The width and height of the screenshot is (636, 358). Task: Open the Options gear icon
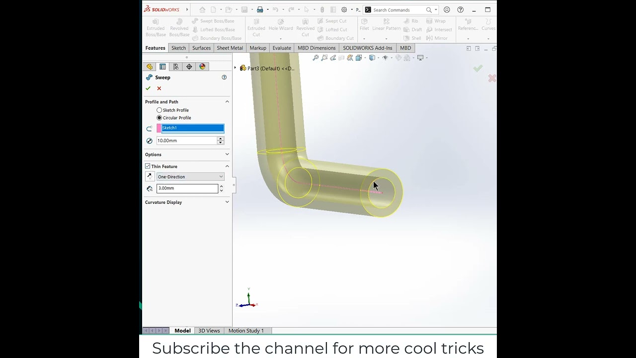point(344,10)
